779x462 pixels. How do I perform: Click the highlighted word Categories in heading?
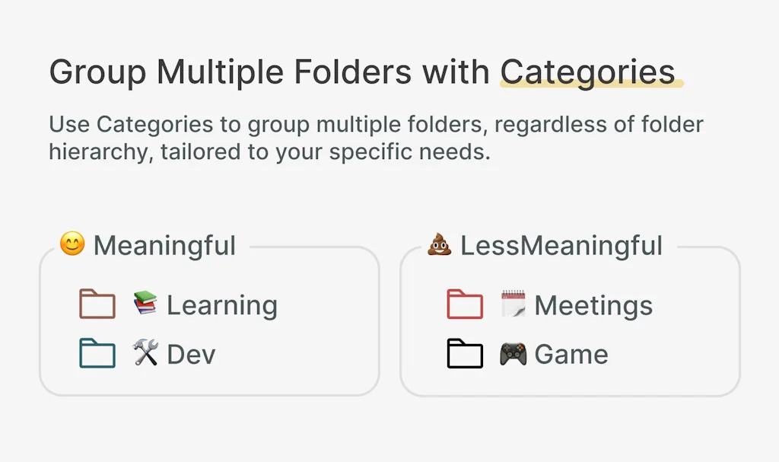587,72
